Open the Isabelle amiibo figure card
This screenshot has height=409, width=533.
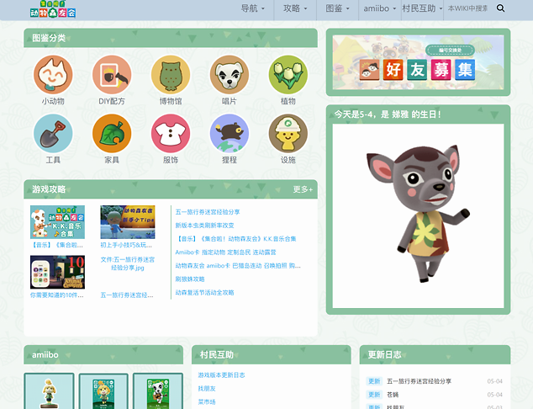[49, 391]
